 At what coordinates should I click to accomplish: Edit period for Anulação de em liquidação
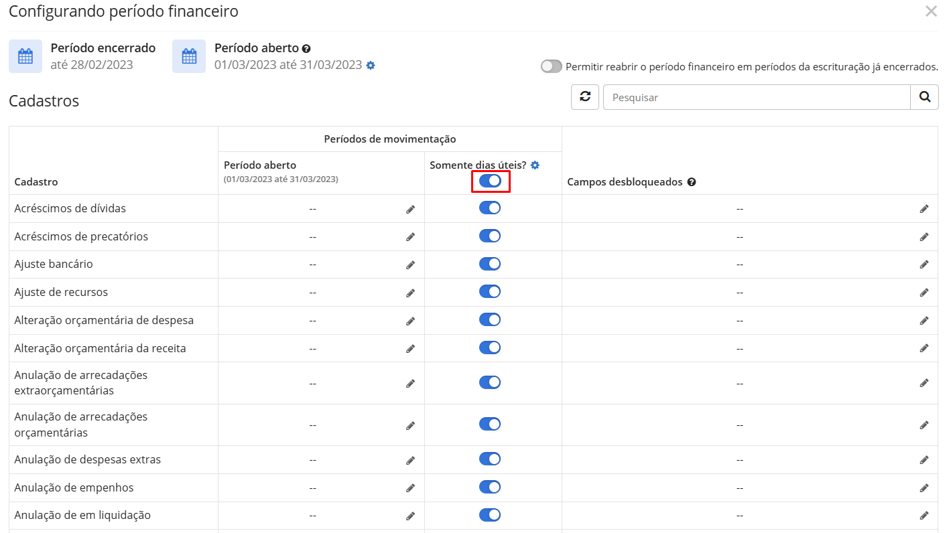coord(410,516)
